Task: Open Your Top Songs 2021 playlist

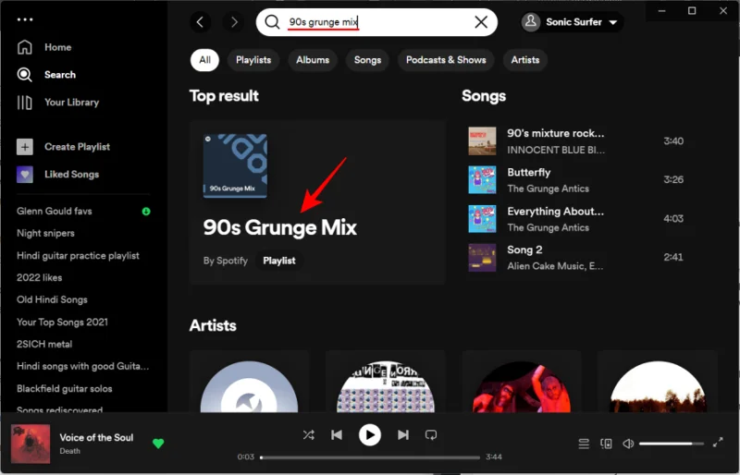Action: (x=62, y=323)
